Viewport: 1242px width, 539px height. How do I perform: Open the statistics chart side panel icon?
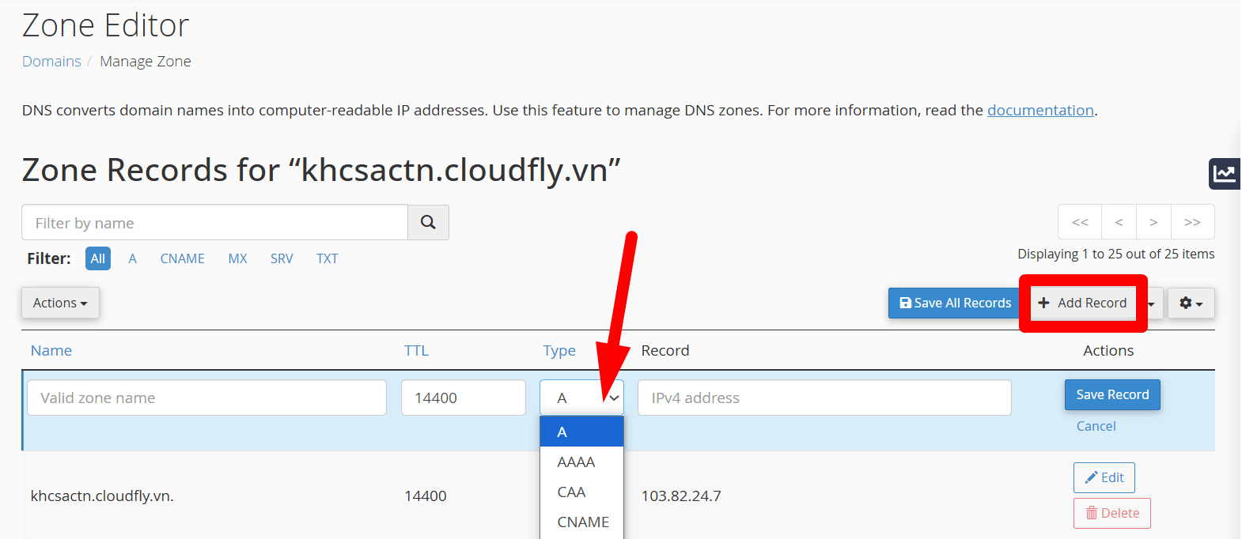pos(1225,174)
